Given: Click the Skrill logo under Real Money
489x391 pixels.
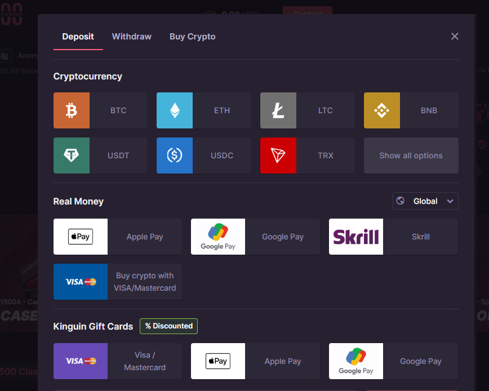Looking at the screenshot, I should coord(356,237).
